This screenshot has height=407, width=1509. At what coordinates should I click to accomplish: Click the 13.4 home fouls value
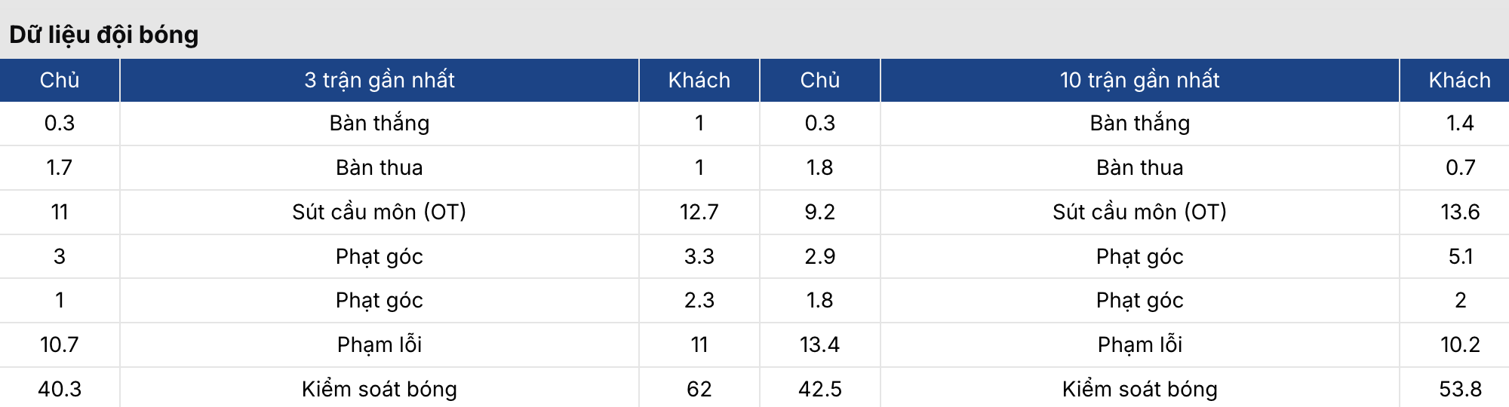click(x=819, y=344)
